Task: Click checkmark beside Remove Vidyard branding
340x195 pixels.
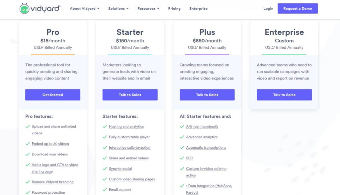Action: point(28,182)
